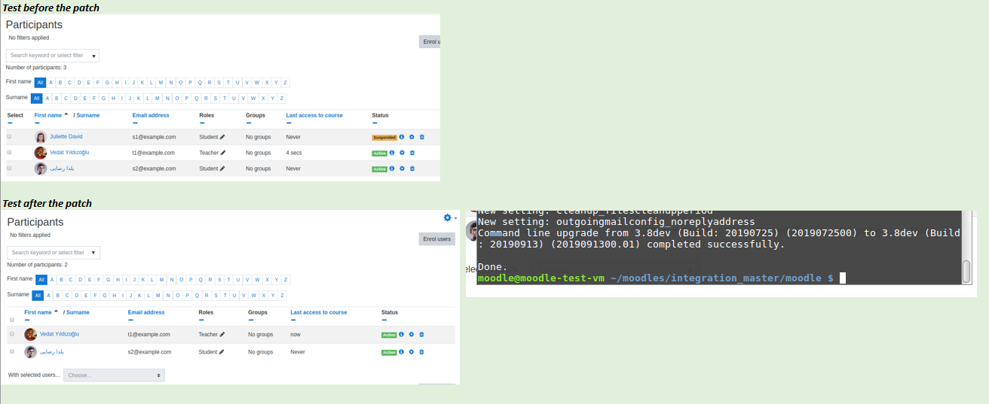This screenshot has width=989, height=404.
Task: Tick s2@example.com row checkbox in after-patch table
Action: point(11,351)
